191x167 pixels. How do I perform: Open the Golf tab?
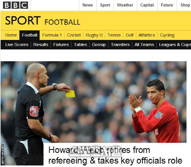coord(129,35)
